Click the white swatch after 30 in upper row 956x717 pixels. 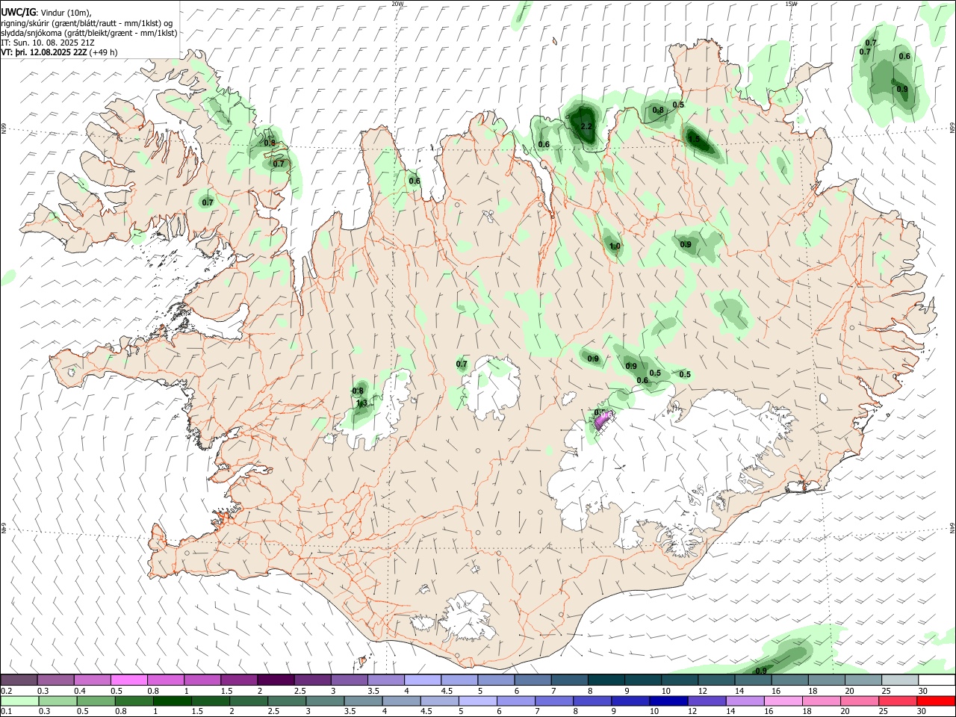point(937,680)
